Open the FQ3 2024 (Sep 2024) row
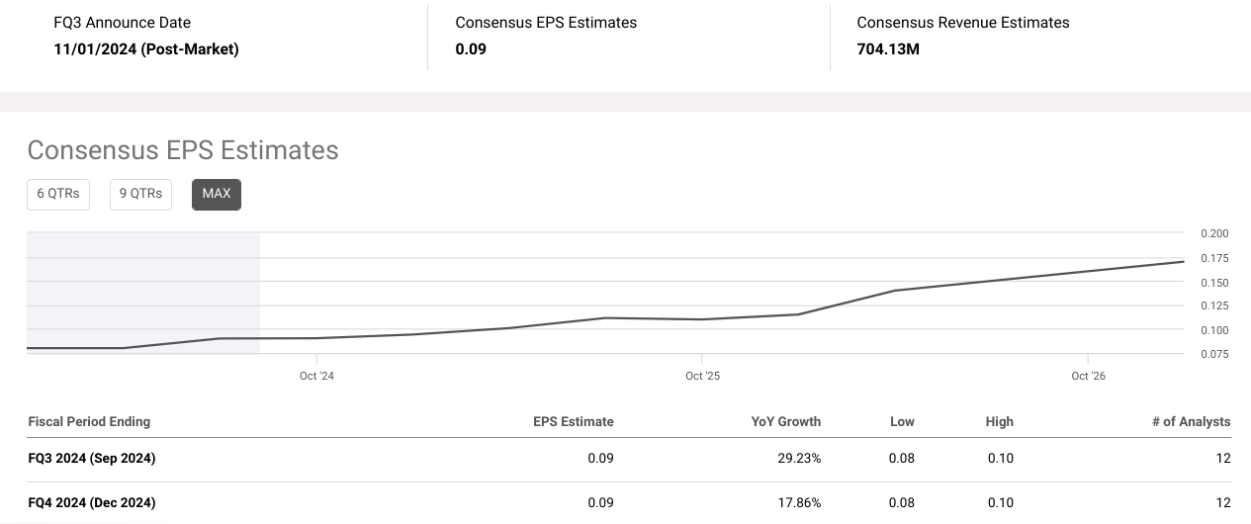The height and width of the screenshot is (524, 1251). point(92,458)
